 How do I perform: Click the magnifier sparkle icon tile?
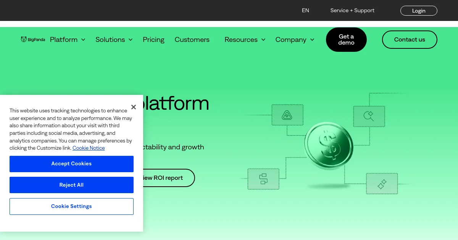369,116
